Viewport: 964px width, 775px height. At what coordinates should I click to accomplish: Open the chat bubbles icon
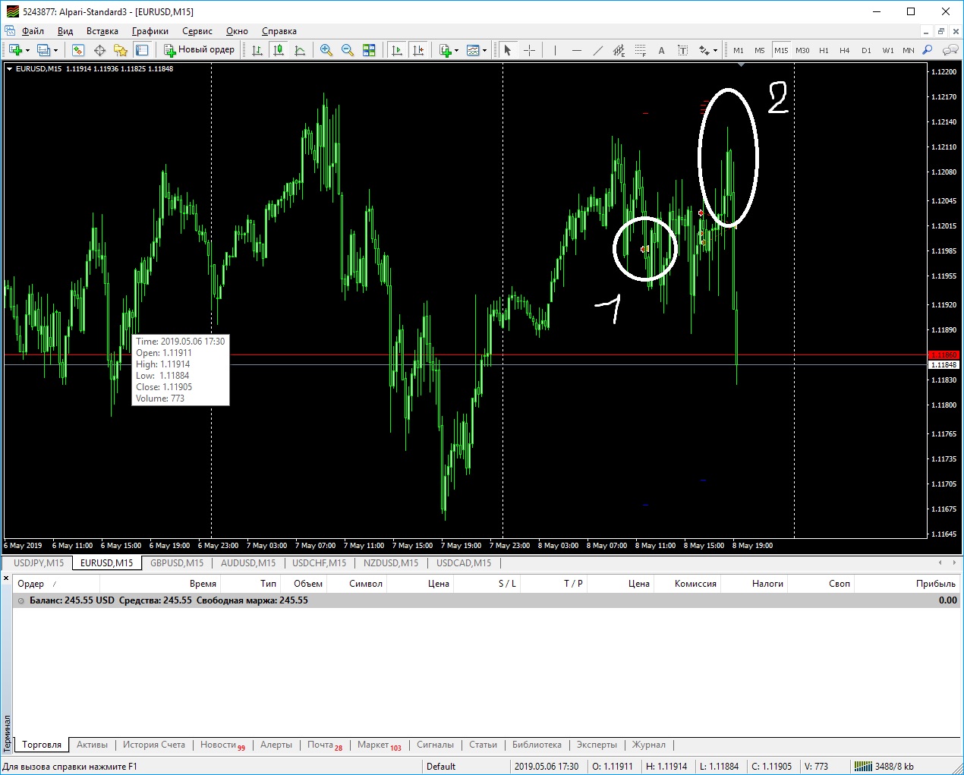pos(950,50)
